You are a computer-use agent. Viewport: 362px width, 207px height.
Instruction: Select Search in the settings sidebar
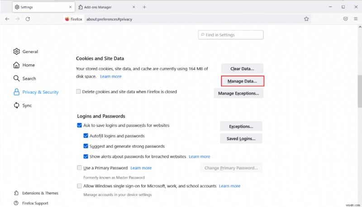[x=29, y=78]
